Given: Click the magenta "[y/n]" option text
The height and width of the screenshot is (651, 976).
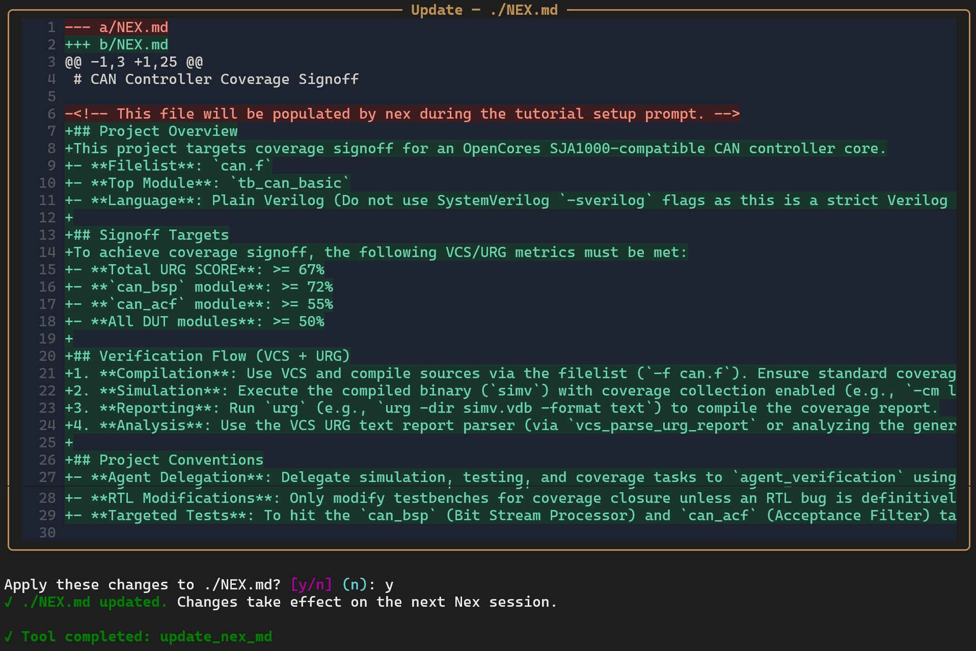Looking at the screenshot, I should pos(311,585).
